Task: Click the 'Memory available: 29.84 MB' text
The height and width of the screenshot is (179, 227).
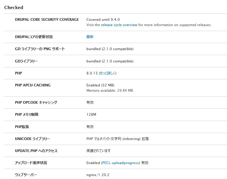Action: click(x=110, y=91)
